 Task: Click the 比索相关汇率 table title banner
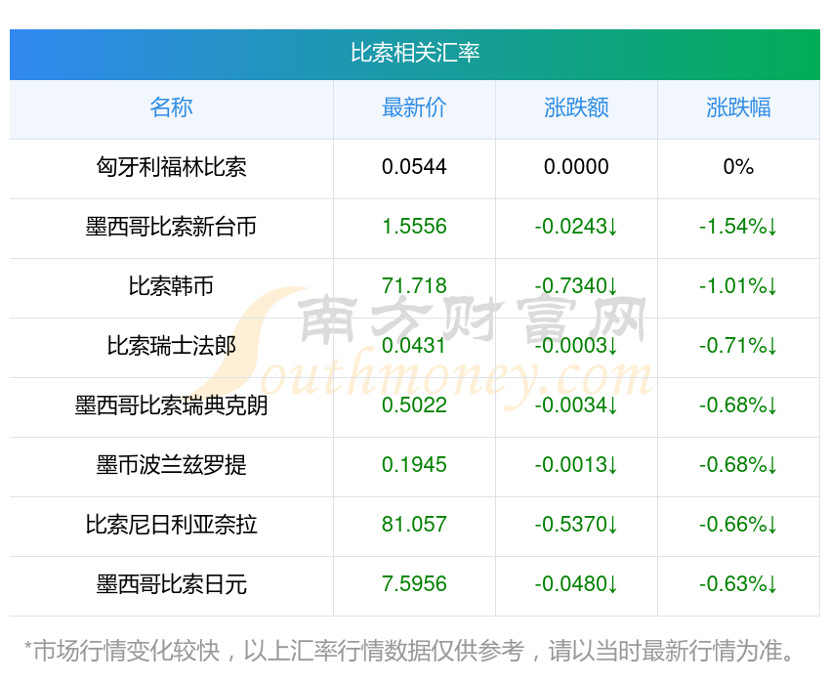coord(415,54)
